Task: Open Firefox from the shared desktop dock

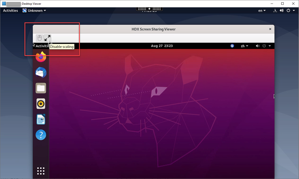Action: [41, 57]
